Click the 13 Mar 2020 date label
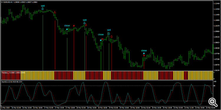Viewport: 221px width, 110px height. point(5,108)
